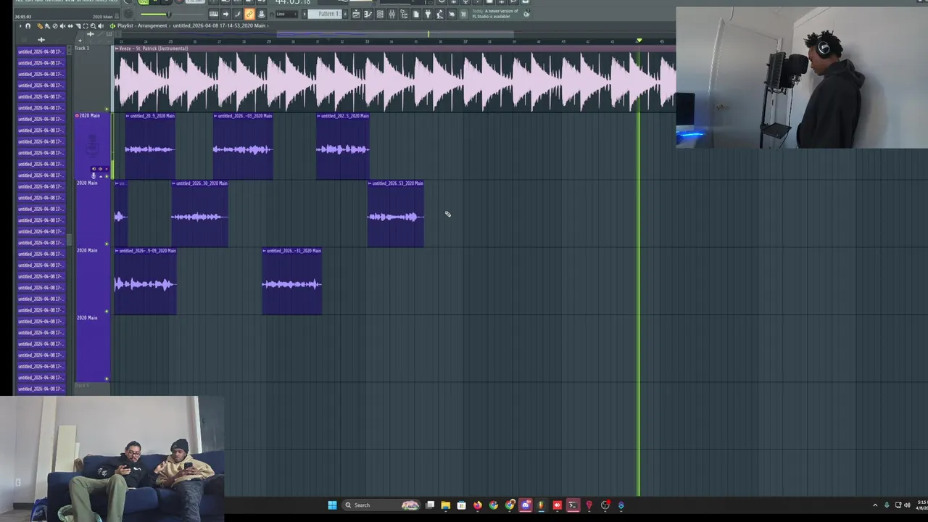Open the Channel rack icon

(x=380, y=14)
